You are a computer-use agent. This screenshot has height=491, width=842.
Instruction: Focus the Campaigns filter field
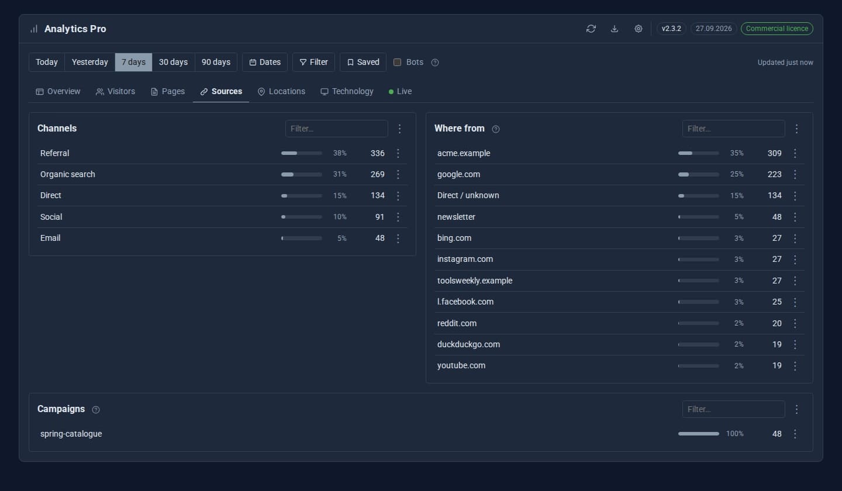point(734,409)
